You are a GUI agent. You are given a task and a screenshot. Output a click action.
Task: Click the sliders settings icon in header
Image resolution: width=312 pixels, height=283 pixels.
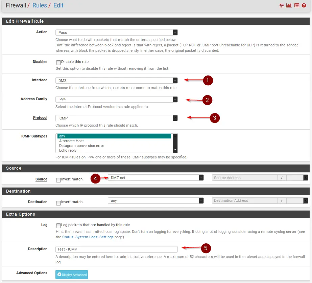(x=282, y=6)
